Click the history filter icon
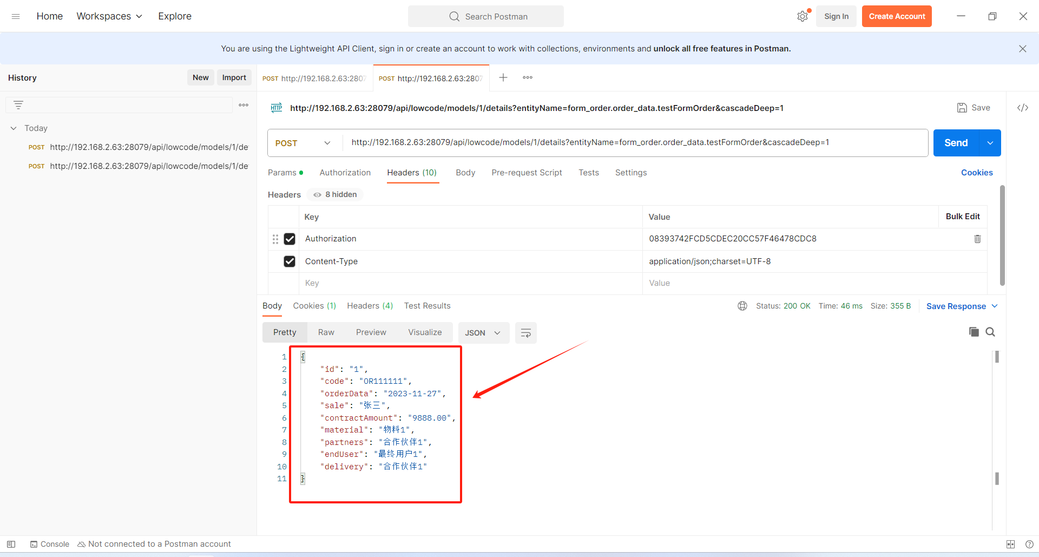Image resolution: width=1039 pixels, height=557 pixels. [18, 105]
